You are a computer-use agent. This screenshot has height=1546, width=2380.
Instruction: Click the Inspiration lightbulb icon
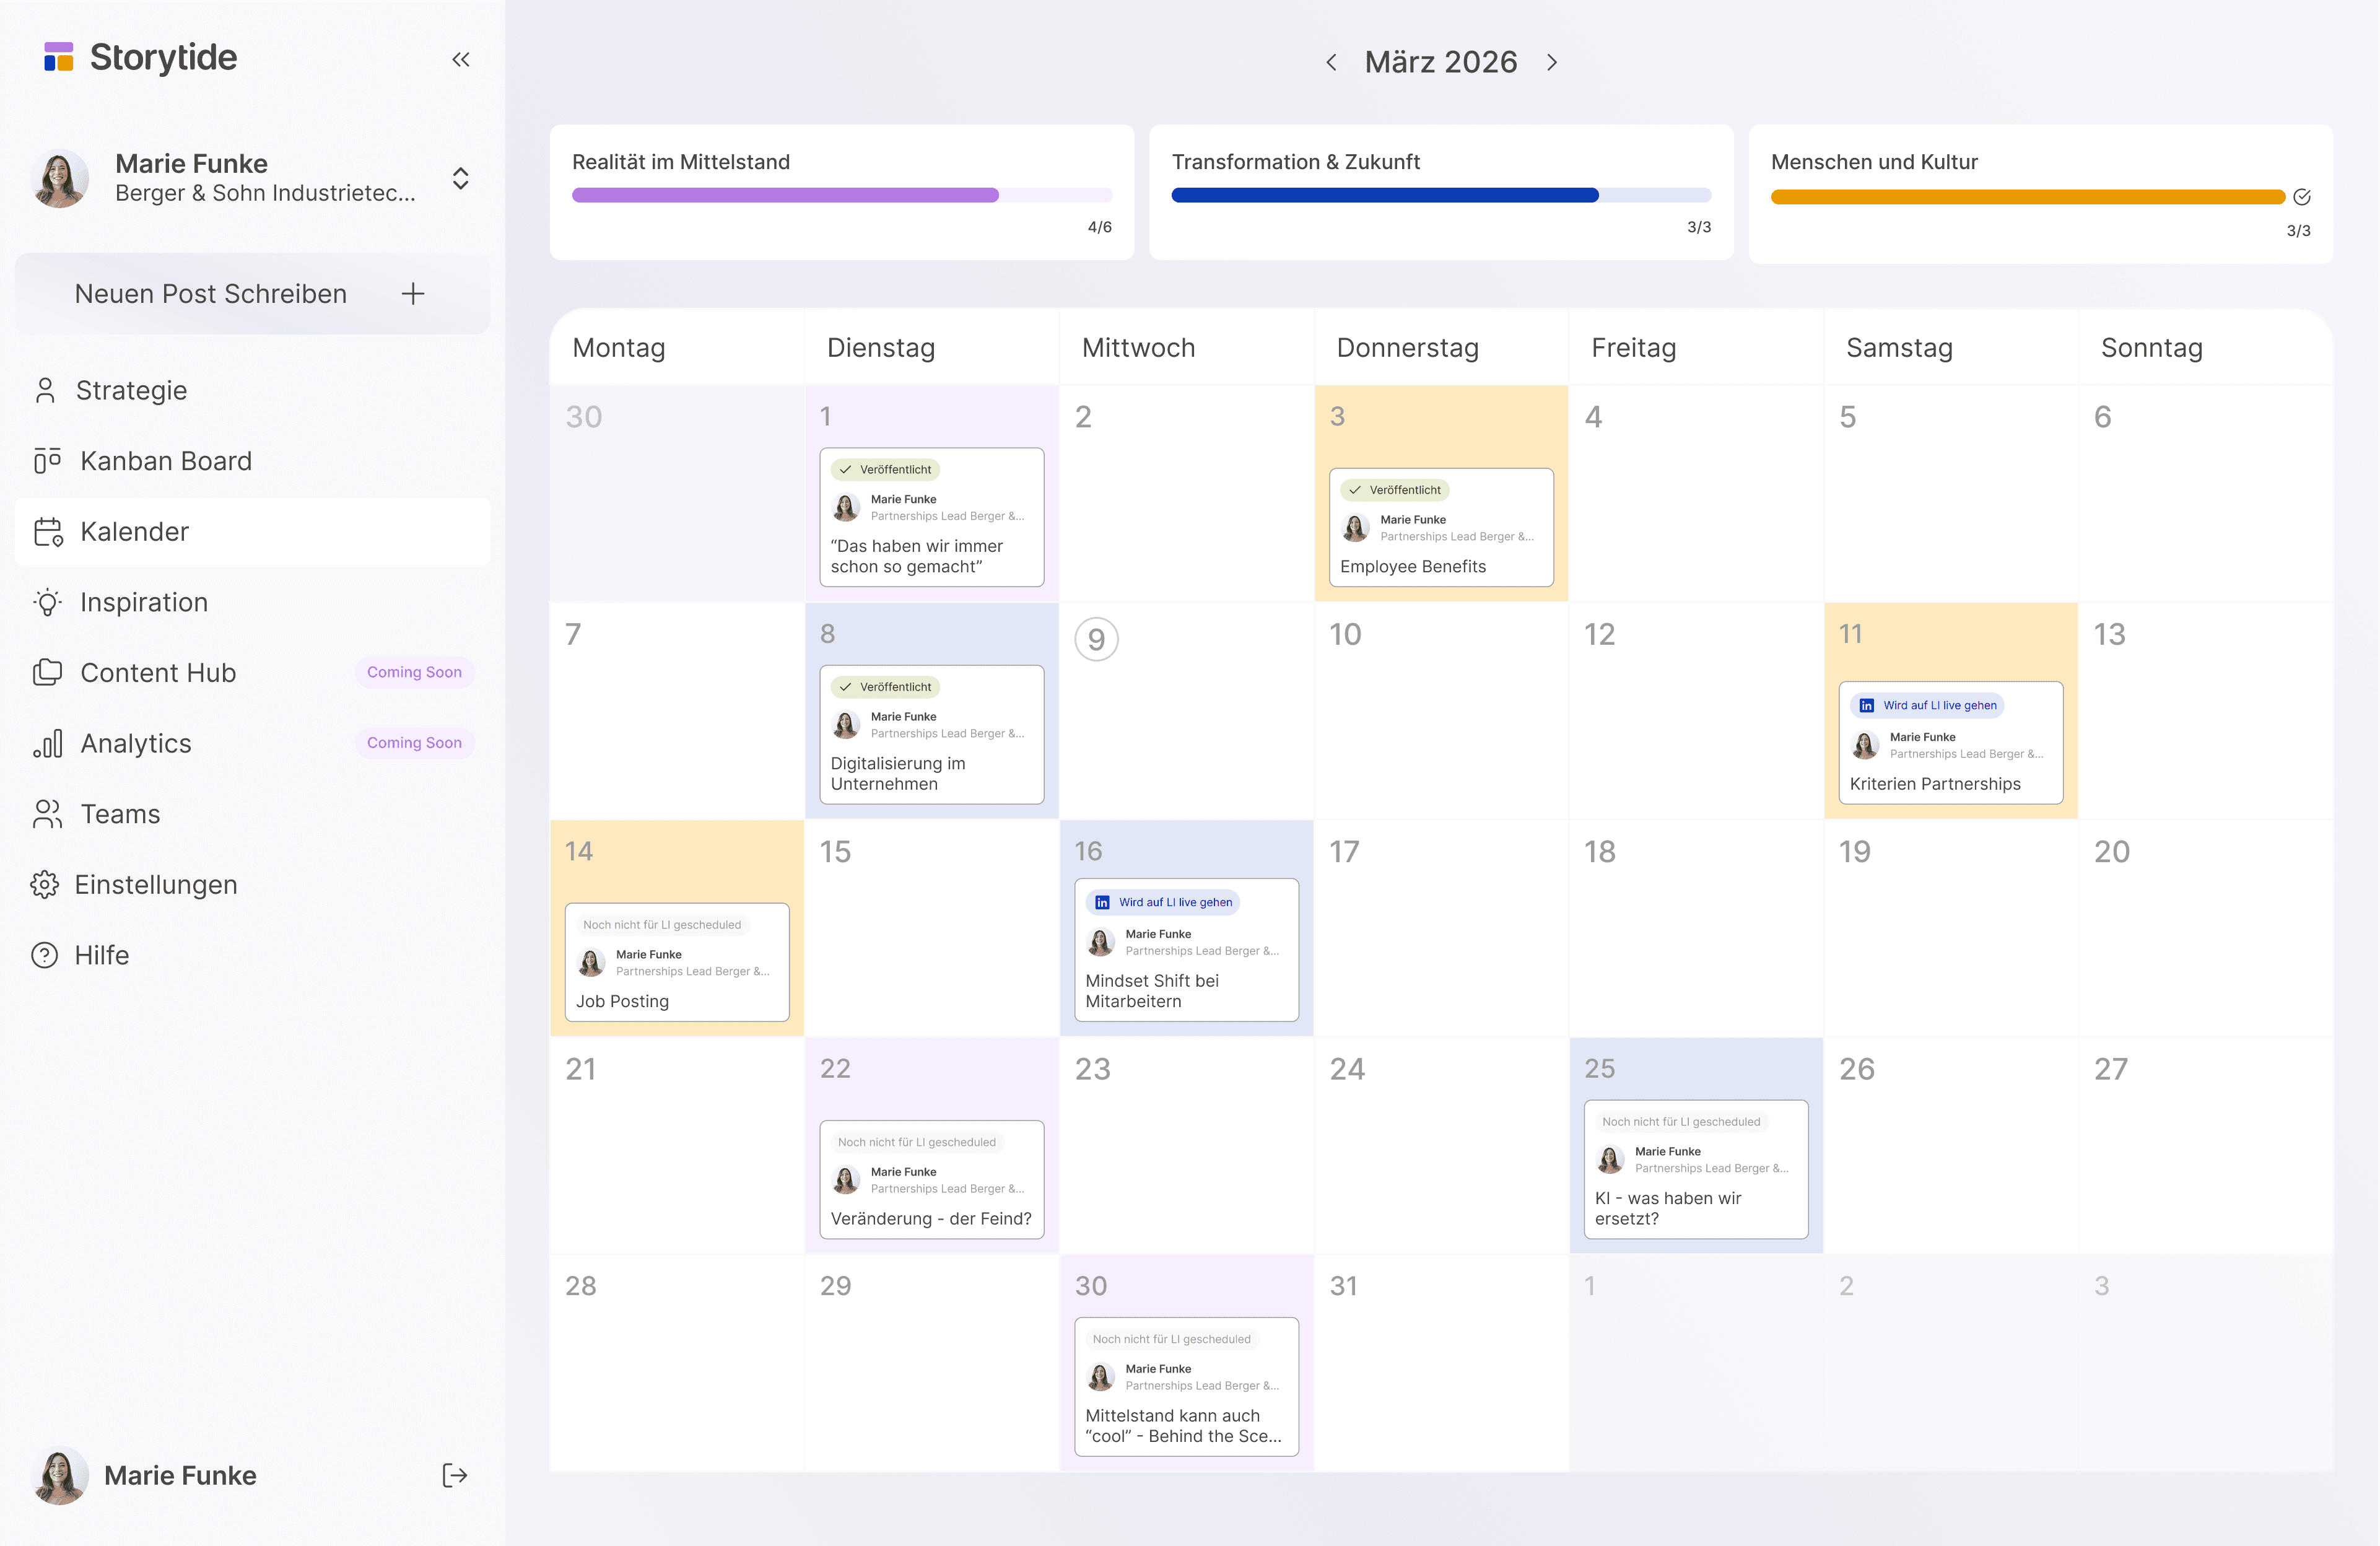click(47, 602)
